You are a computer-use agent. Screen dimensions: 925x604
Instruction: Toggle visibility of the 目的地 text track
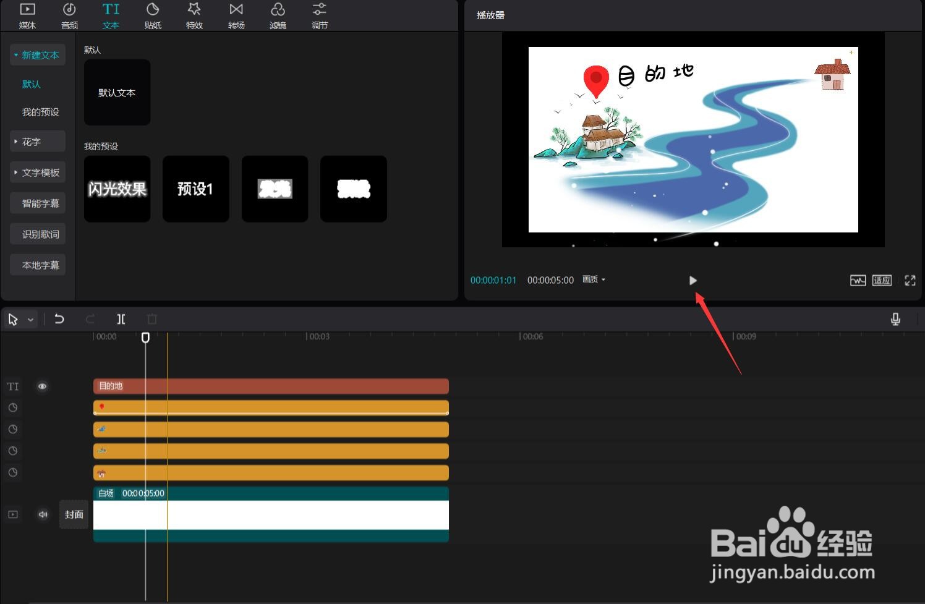click(42, 386)
